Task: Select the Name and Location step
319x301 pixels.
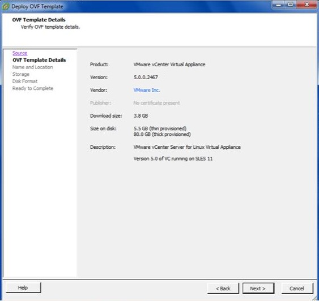Action: 32,67
